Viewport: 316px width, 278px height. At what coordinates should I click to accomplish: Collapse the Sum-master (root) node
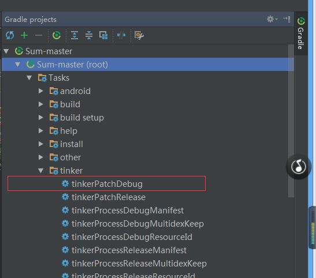point(18,65)
